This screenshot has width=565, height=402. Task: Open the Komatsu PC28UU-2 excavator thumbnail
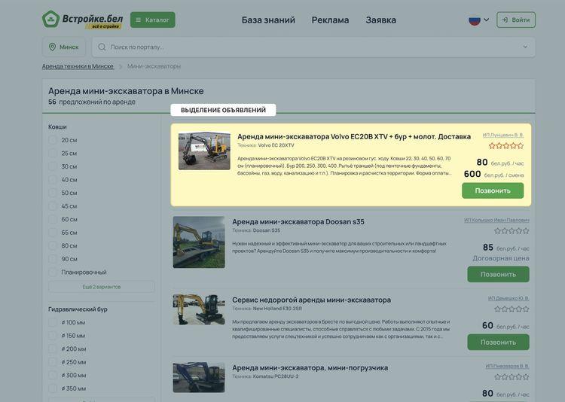coord(199,377)
